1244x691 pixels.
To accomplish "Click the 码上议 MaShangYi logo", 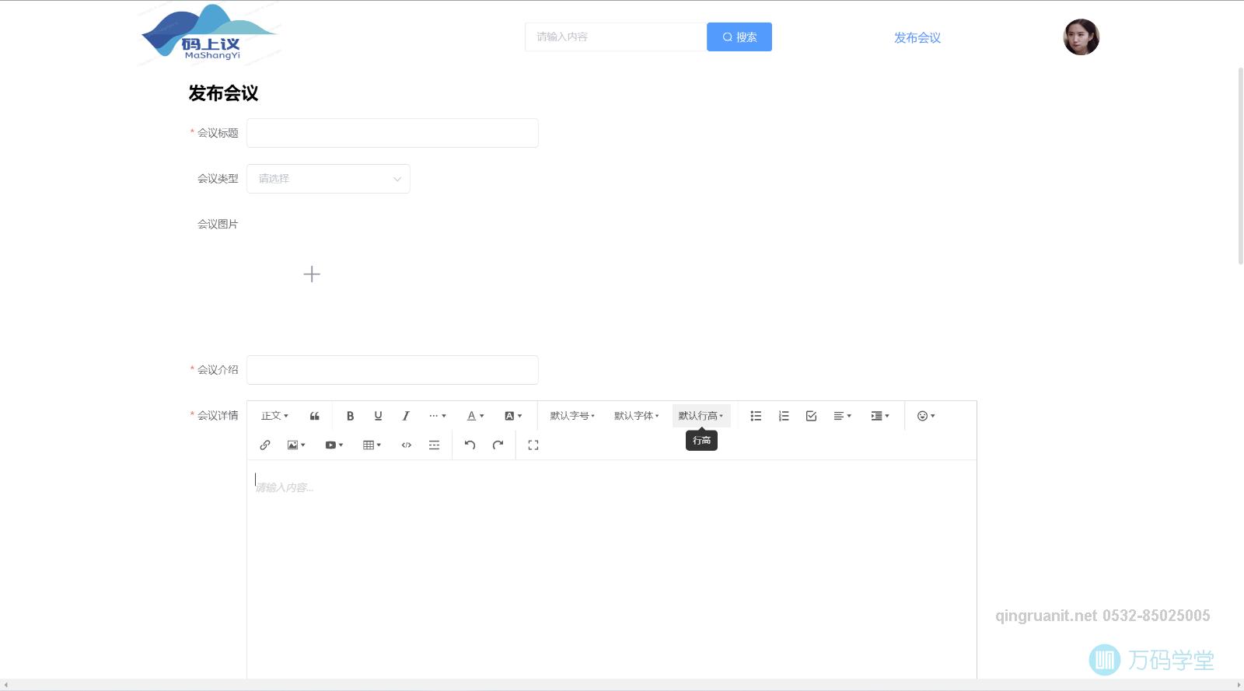I will (x=210, y=34).
